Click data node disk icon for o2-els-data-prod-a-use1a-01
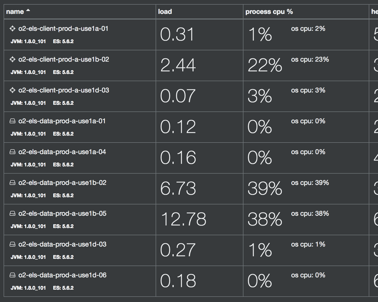The height and width of the screenshot is (302, 378). point(12,121)
